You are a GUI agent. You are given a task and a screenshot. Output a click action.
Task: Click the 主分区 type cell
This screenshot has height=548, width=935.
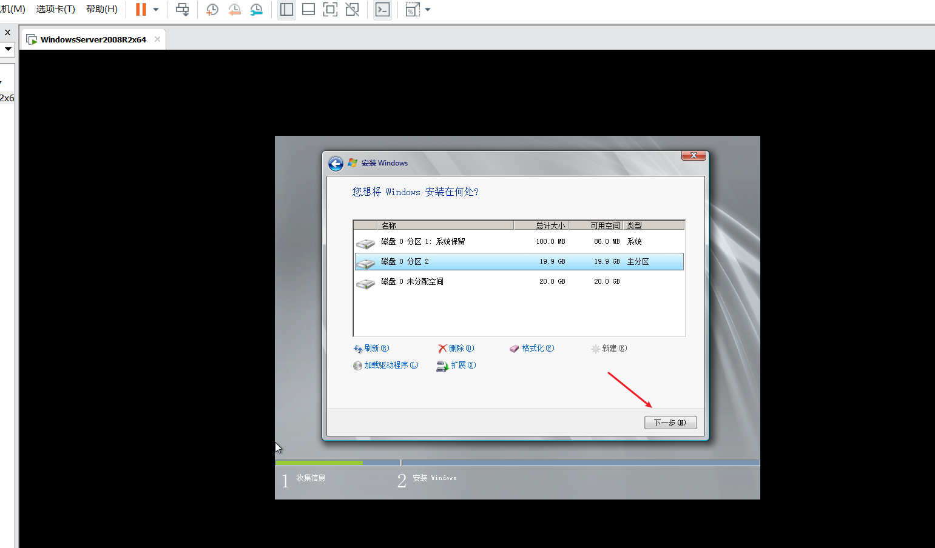638,261
